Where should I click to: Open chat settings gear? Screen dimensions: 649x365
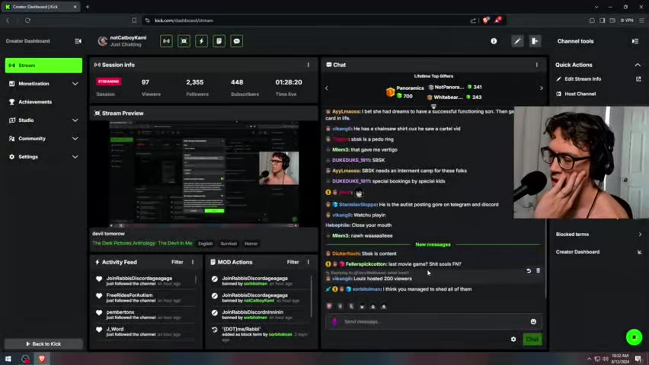513,339
